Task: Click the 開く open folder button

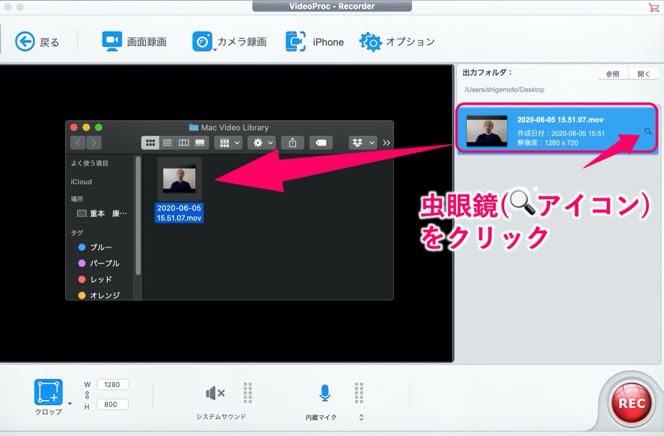Action: click(644, 74)
